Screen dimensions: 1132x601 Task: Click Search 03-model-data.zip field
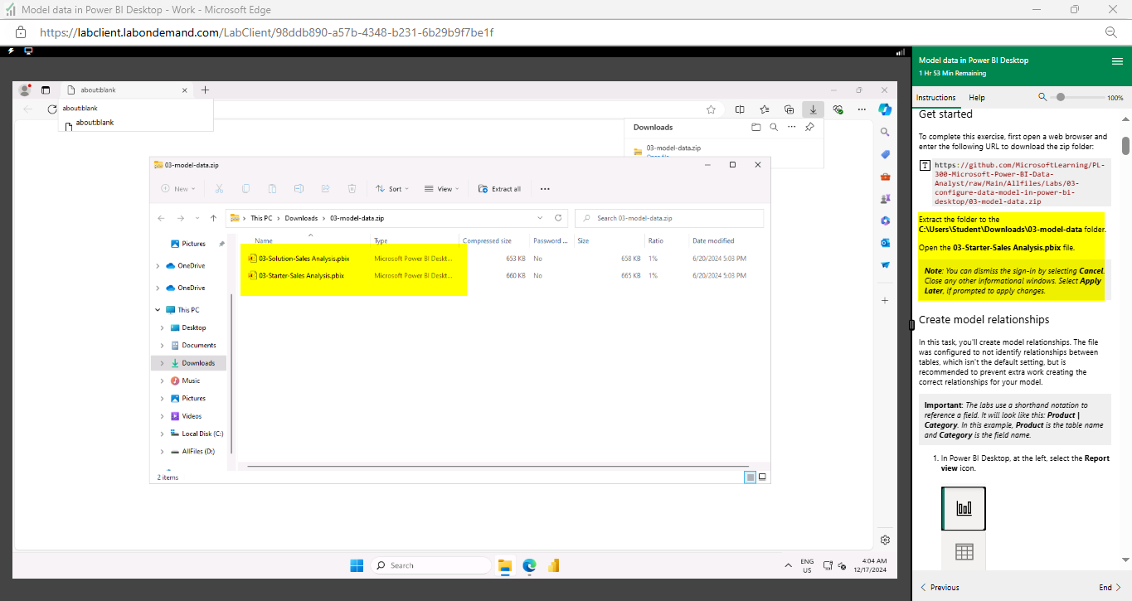(x=668, y=218)
